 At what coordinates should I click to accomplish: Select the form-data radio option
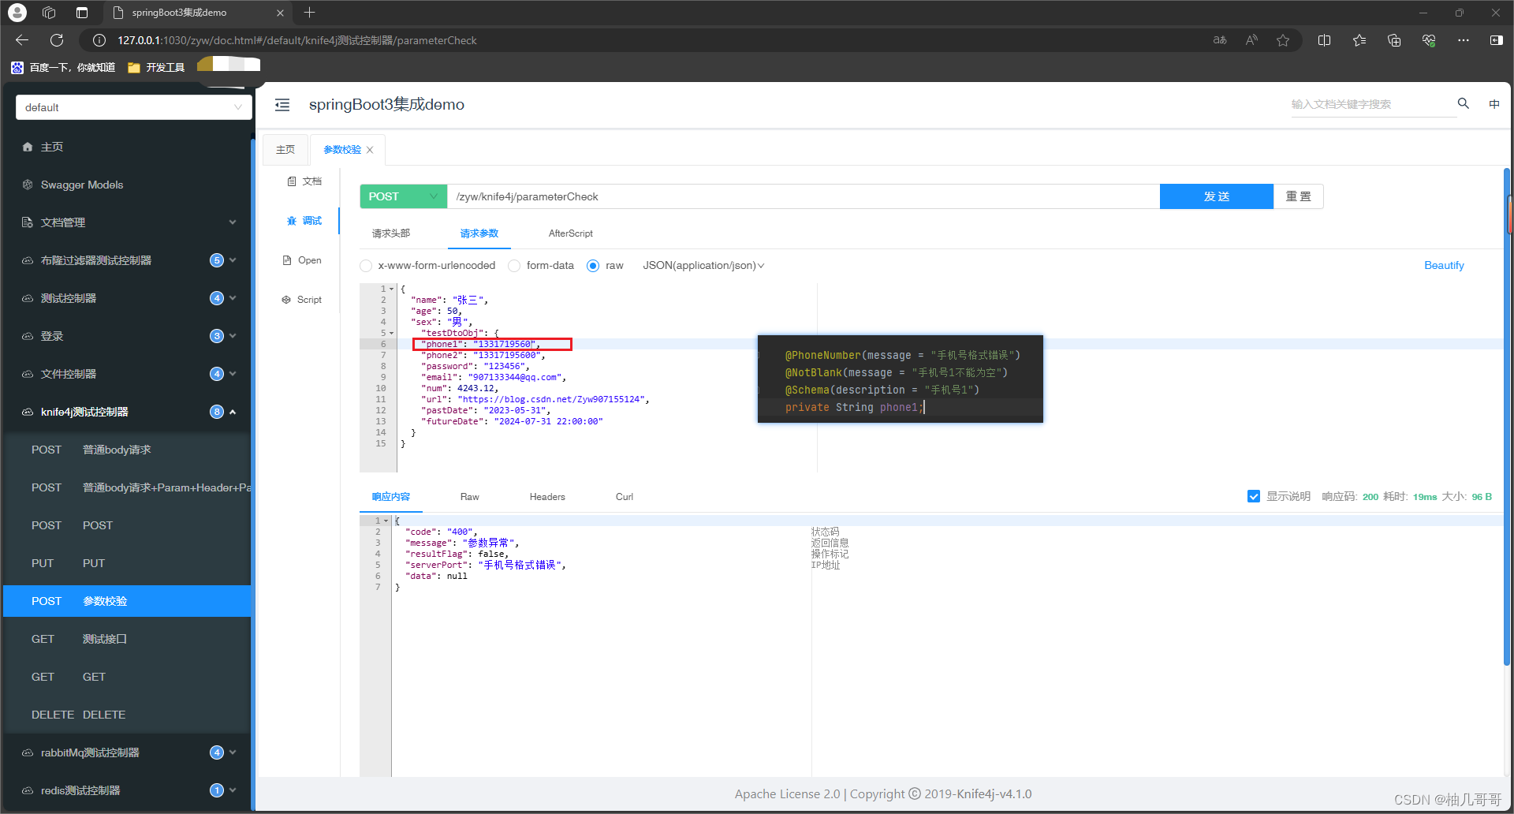(x=514, y=266)
